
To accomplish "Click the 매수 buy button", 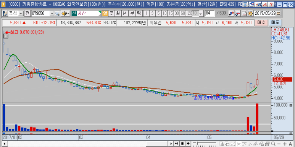I will 261,23.
